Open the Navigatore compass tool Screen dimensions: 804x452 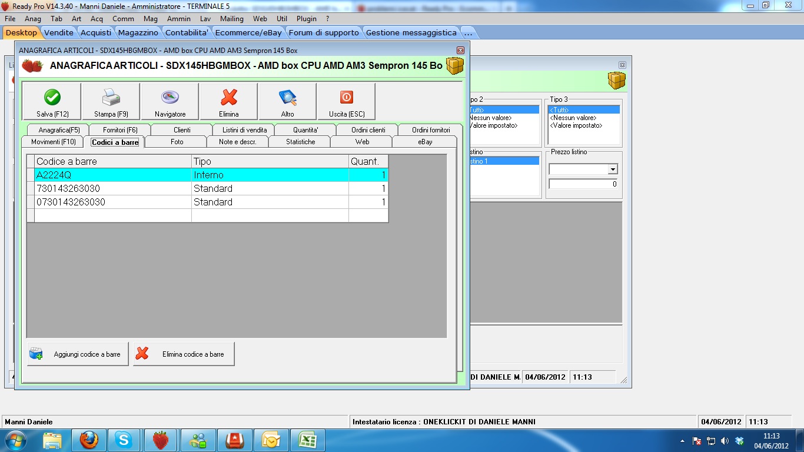(170, 102)
